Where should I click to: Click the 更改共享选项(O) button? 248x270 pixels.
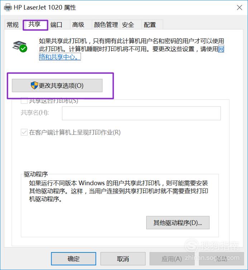click(x=57, y=86)
